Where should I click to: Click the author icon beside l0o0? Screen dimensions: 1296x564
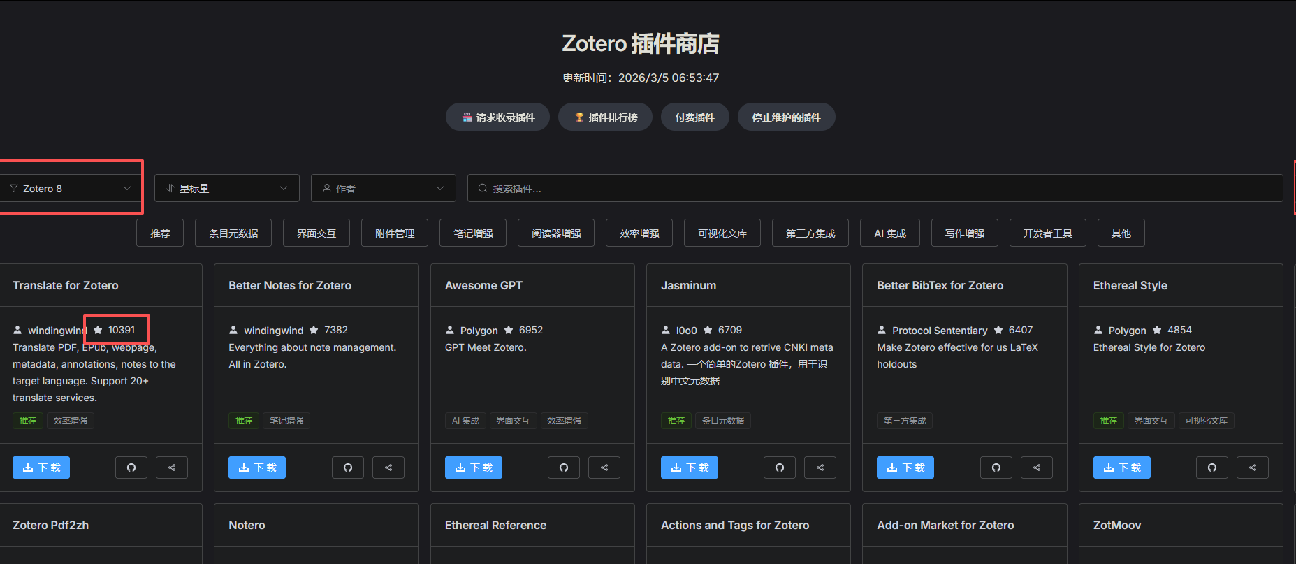[x=666, y=330]
